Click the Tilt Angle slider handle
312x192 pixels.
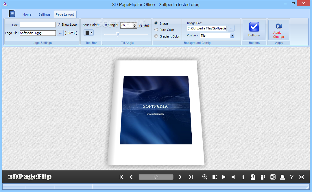pos(117,34)
